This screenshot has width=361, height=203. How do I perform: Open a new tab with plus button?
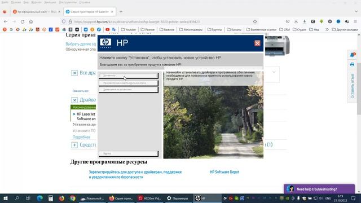coord(121,11)
